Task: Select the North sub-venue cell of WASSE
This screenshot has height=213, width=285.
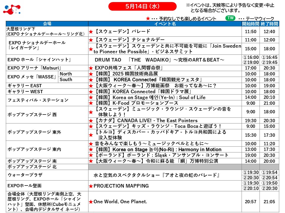Action: click(x=66, y=74)
